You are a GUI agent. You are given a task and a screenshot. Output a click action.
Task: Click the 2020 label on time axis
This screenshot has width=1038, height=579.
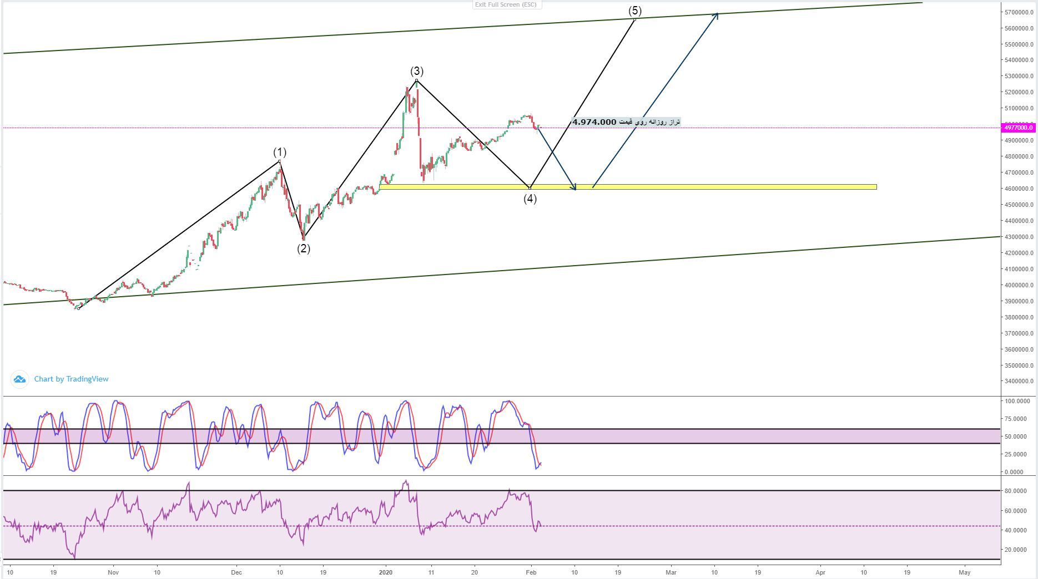coord(385,572)
